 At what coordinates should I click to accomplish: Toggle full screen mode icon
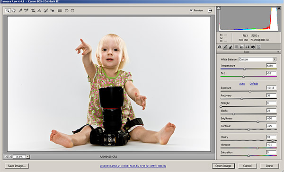(210, 10)
